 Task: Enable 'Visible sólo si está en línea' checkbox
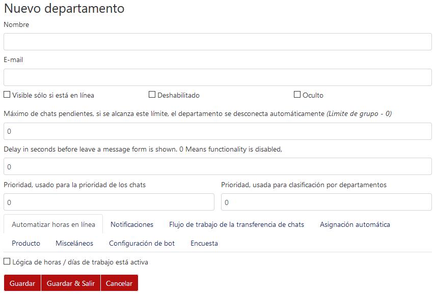7,95
